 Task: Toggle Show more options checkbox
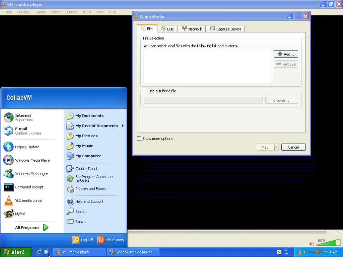click(139, 138)
